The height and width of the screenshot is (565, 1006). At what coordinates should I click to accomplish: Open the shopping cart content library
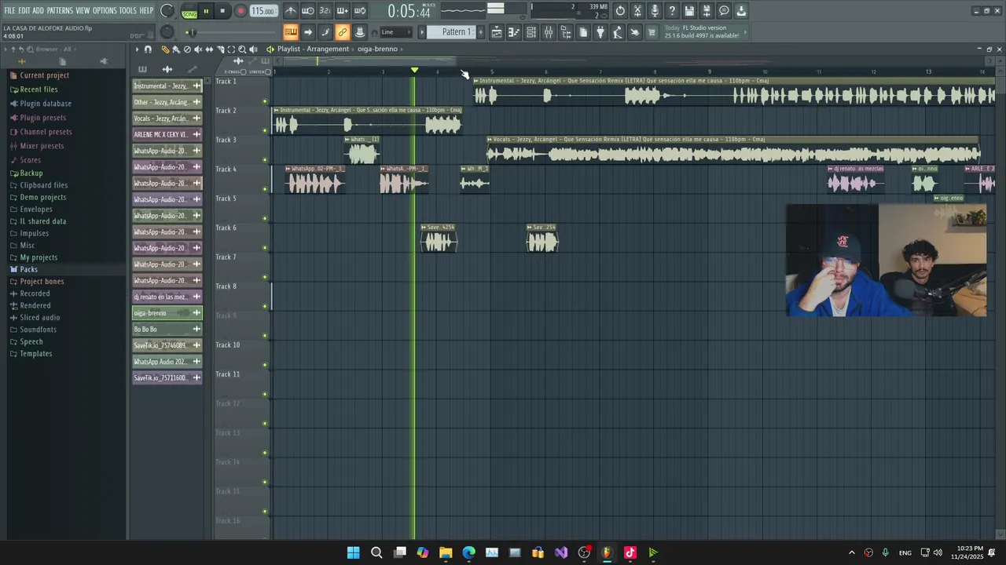[652, 32]
